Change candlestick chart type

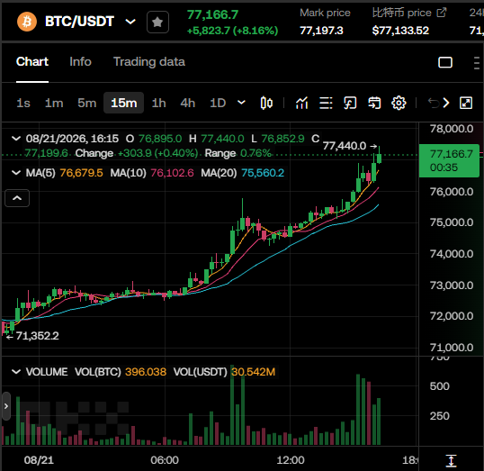[x=266, y=103]
